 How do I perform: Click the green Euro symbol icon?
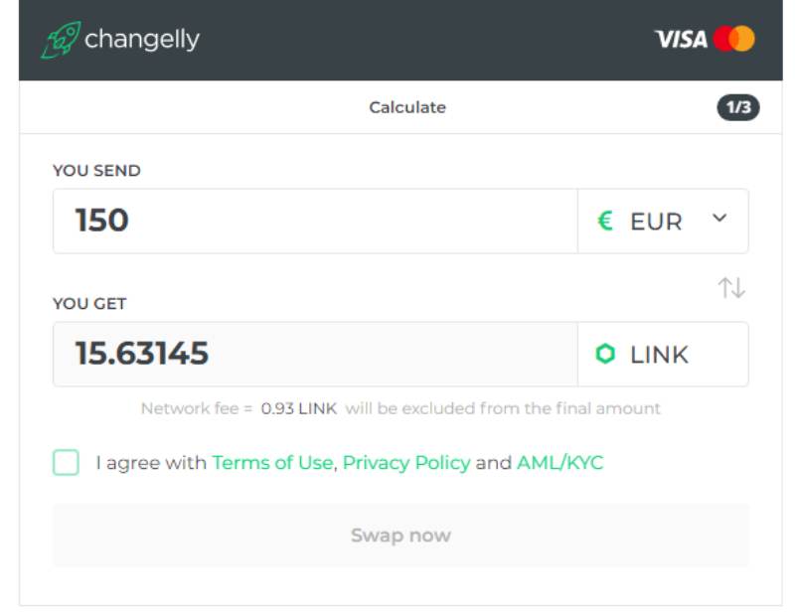click(605, 221)
